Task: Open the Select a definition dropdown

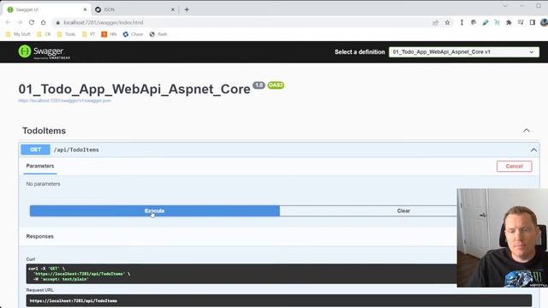Action: coord(464,52)
